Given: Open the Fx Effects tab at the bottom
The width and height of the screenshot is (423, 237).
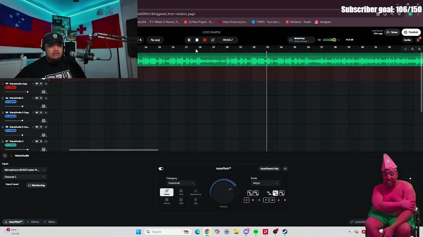Looking at the screenshot, I should [33, 222].
